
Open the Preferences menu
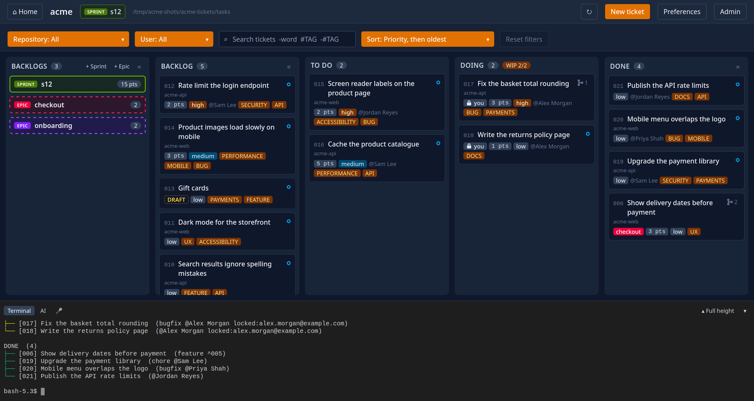click(x=682, y=12)
